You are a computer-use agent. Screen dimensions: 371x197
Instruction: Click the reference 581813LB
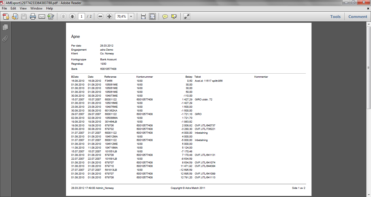point(111,170)
